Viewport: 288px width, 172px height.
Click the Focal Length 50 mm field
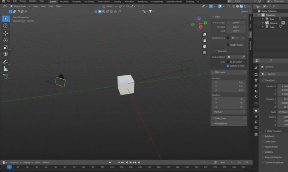click(236, 23)
